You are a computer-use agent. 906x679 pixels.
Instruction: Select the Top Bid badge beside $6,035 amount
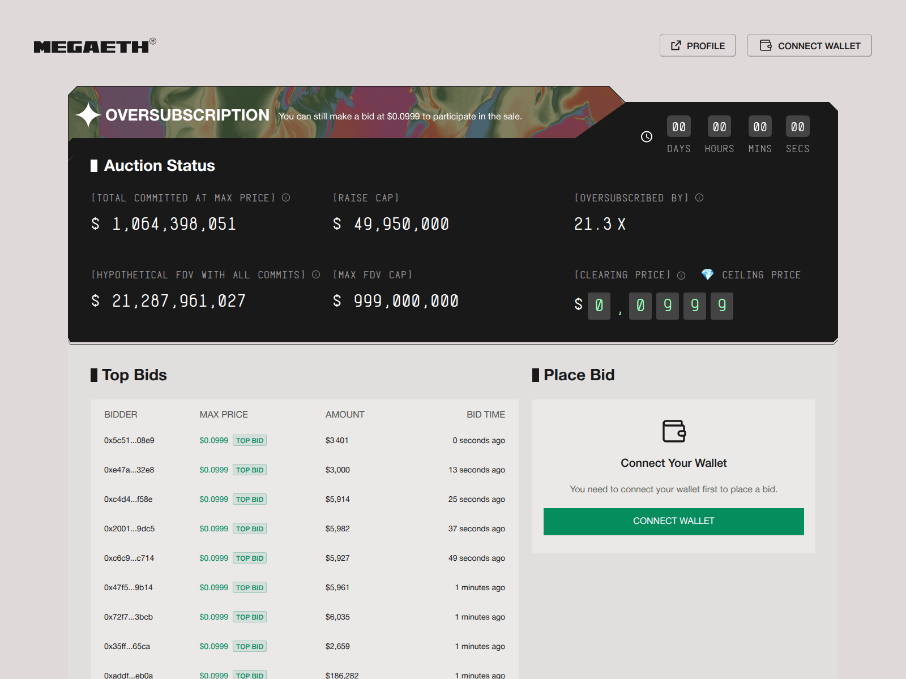tap(249, 617)
